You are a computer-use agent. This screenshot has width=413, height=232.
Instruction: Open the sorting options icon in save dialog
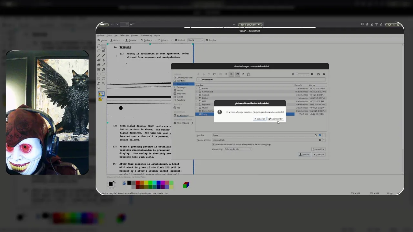[x=243, y=74]
